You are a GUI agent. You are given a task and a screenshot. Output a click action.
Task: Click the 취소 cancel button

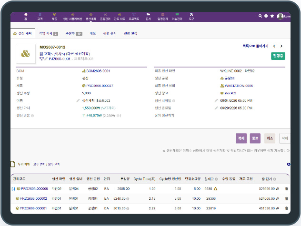coord(270,138)
